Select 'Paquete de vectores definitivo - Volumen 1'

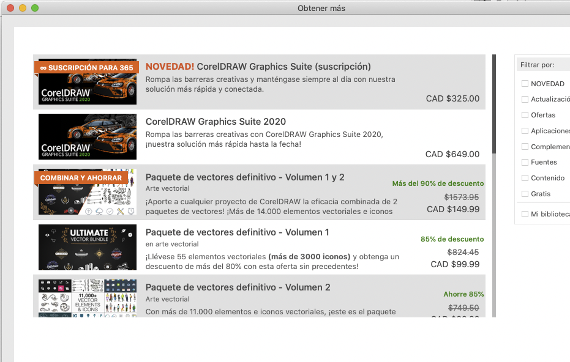point(237,232)
